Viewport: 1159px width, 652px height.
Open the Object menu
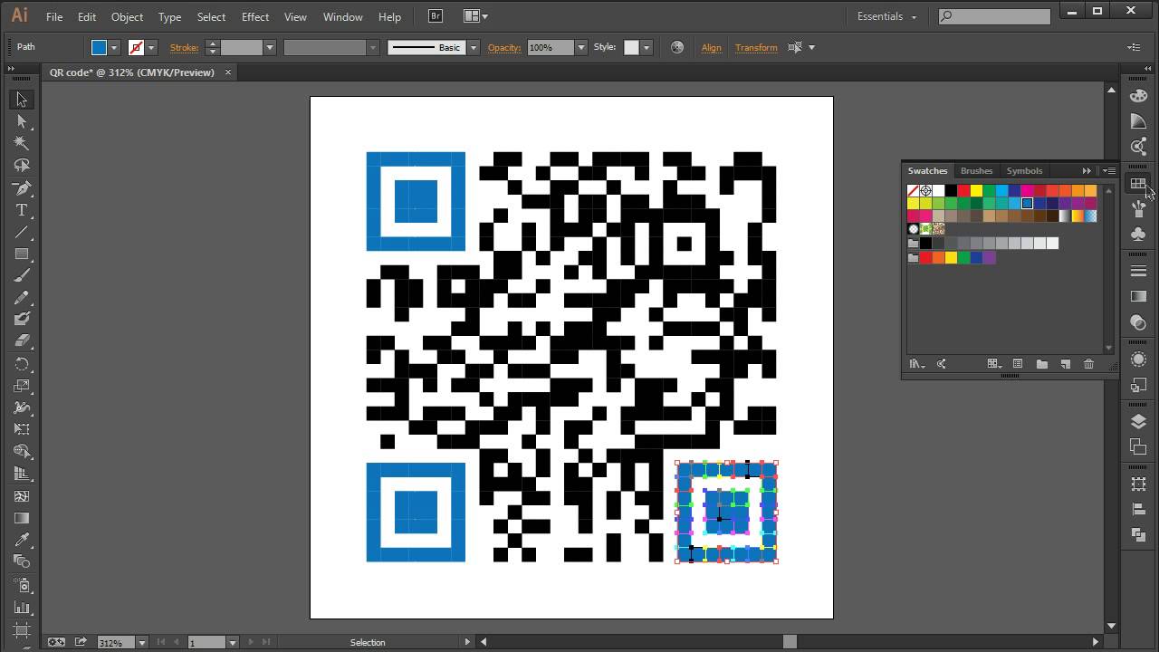click(x=127, y=16)
